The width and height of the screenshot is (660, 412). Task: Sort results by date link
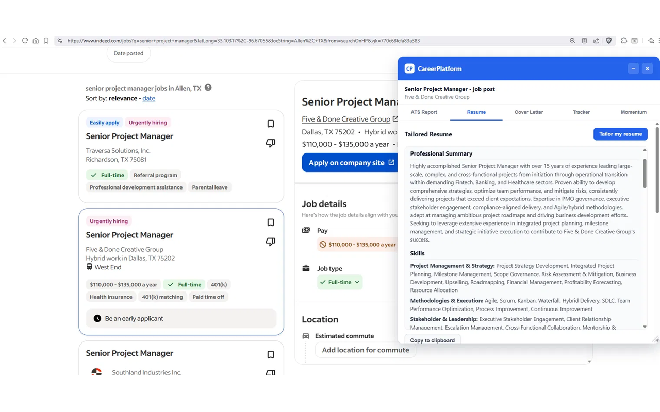(x=148, y=98)
